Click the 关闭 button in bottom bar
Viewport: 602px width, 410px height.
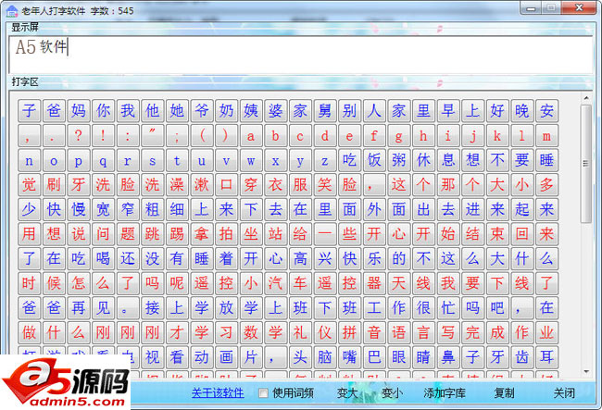(564, 393)
